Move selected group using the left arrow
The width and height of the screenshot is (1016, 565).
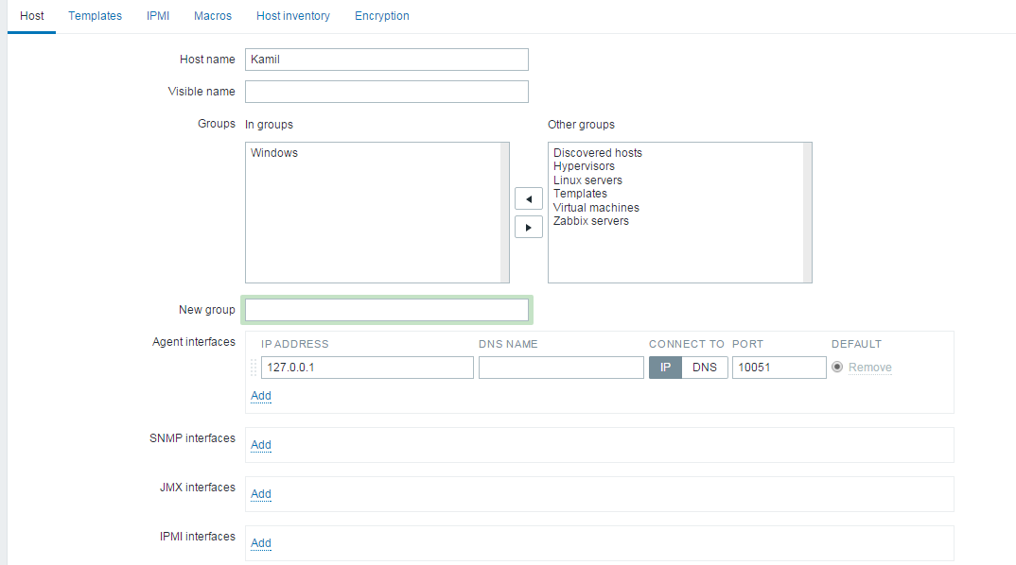coord(529,198)
